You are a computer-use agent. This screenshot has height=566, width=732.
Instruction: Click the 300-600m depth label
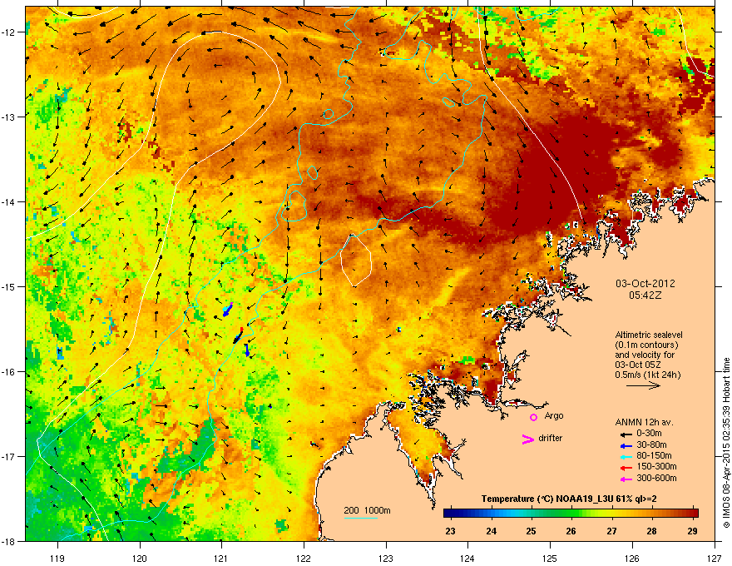(656, 478)
